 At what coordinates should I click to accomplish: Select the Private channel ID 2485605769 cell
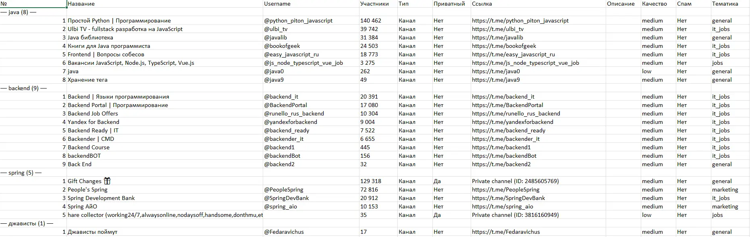tap(515, 181)
